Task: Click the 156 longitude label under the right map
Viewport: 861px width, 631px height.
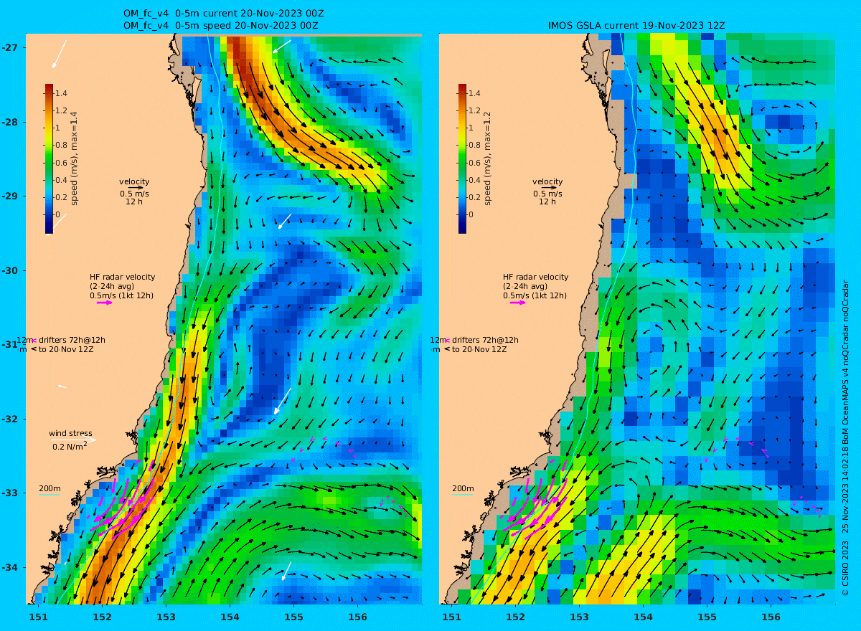Action: coord(771,616)
